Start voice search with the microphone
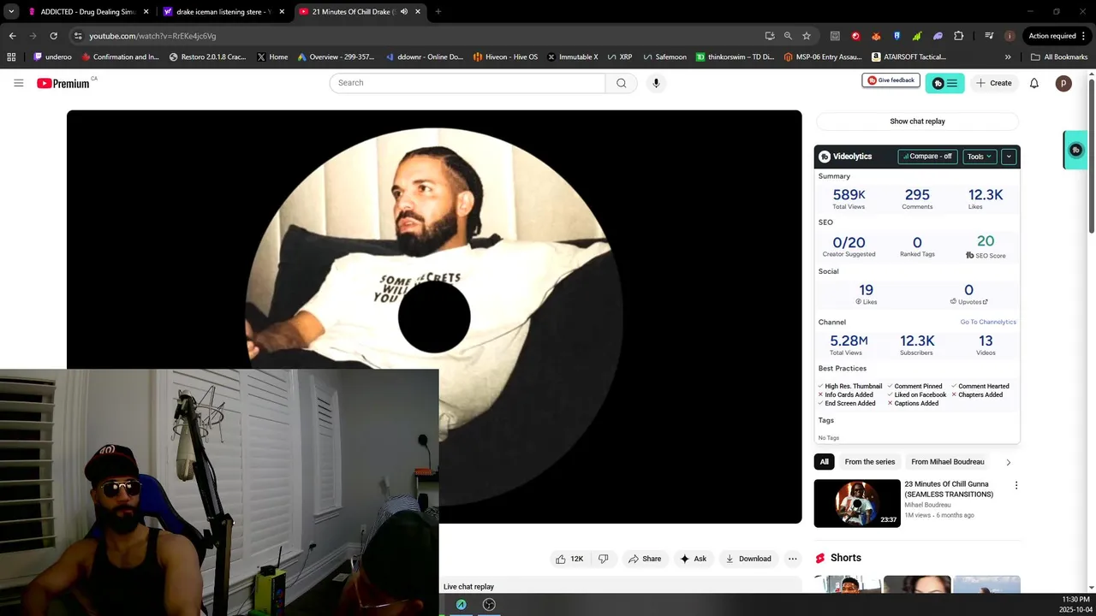This screenshot has height=616, width=1096. (656, 83)
